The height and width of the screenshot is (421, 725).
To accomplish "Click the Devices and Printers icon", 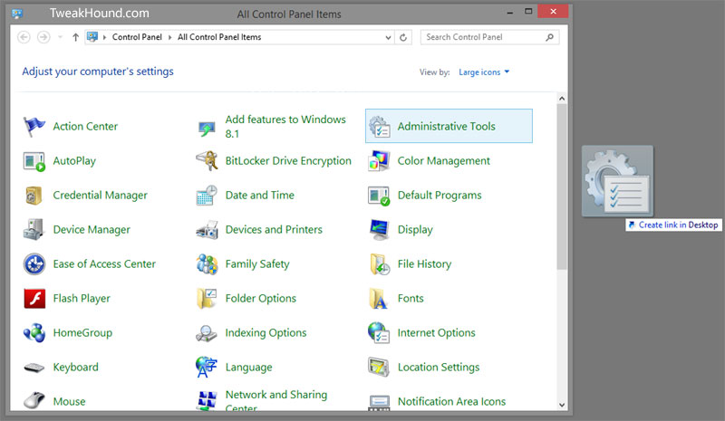I will pyautogui.click(x=207, y=230).
